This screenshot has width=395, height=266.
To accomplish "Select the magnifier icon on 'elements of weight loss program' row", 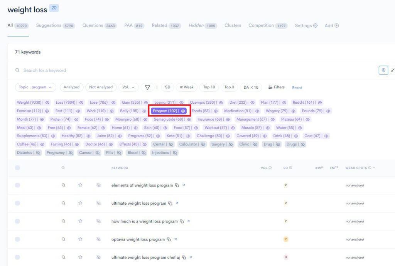I will [63, 185].
